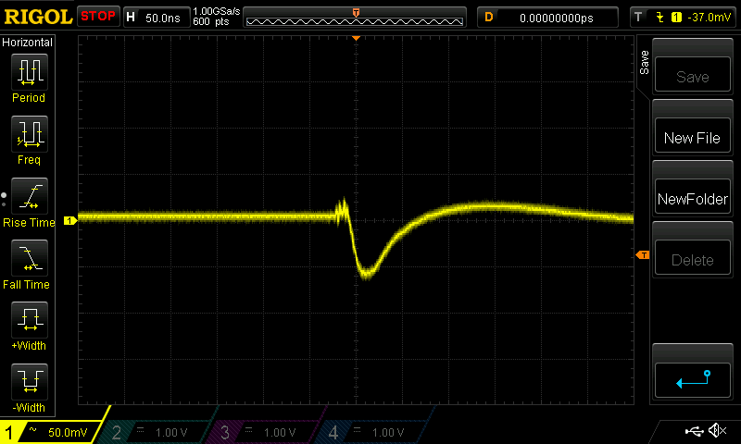Click the Delete button

coord(692,258)
